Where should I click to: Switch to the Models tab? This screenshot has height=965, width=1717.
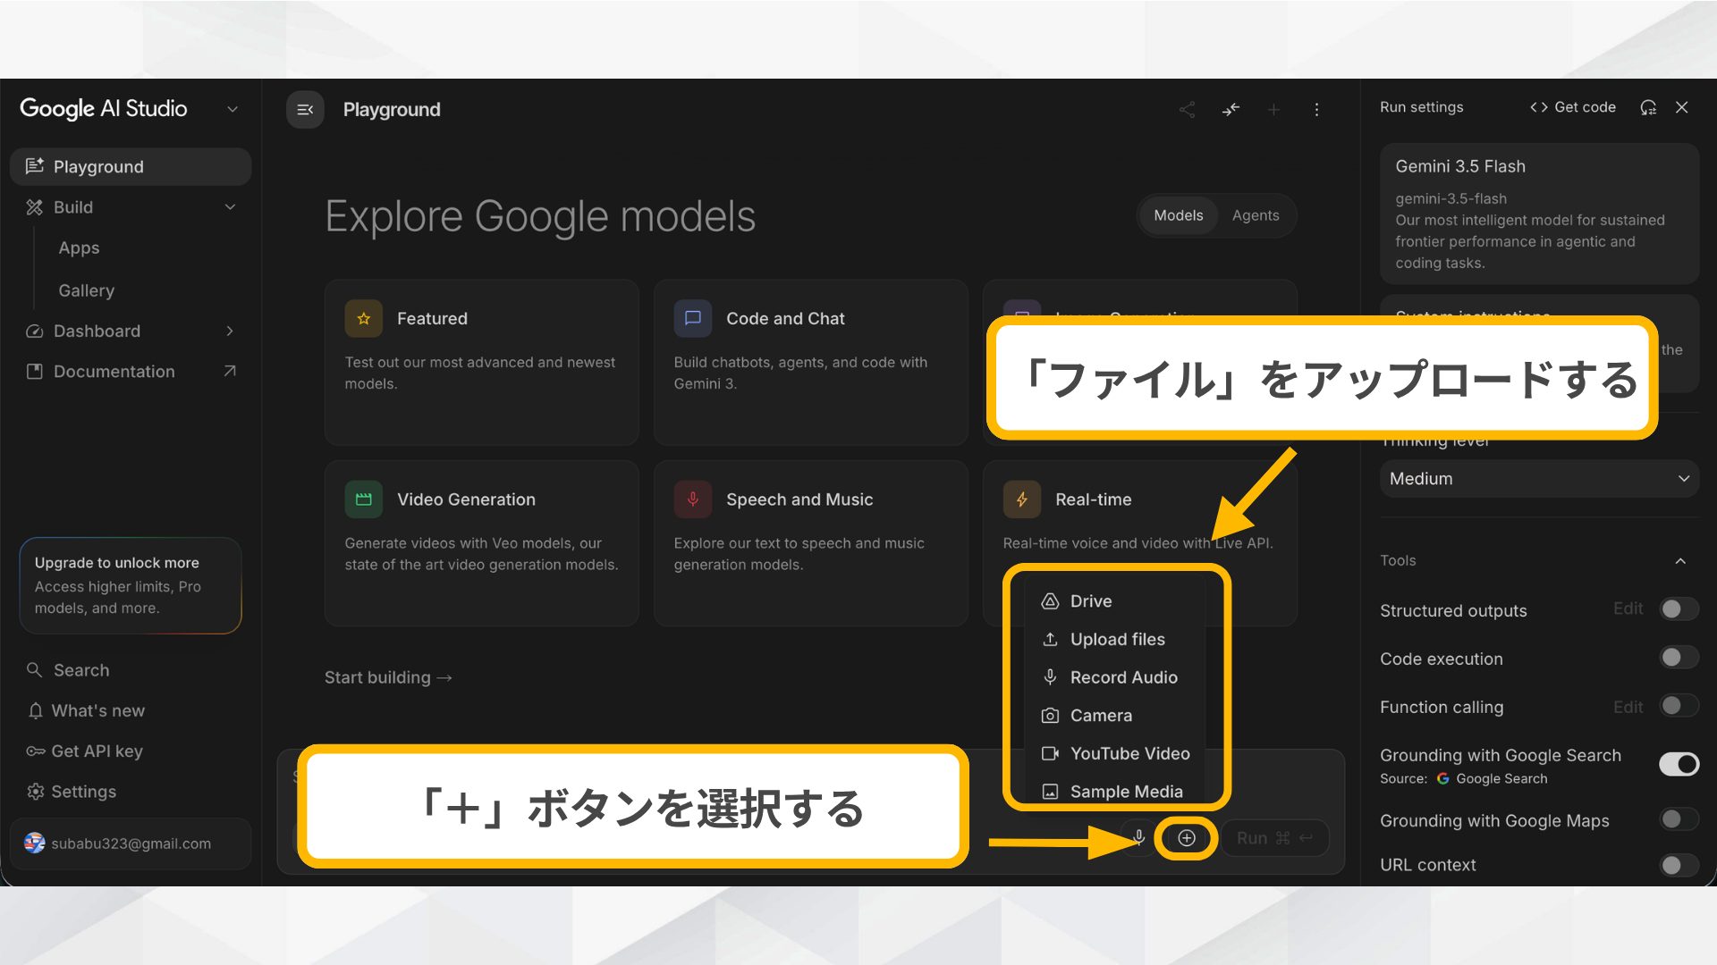(x=1179, y=215)
